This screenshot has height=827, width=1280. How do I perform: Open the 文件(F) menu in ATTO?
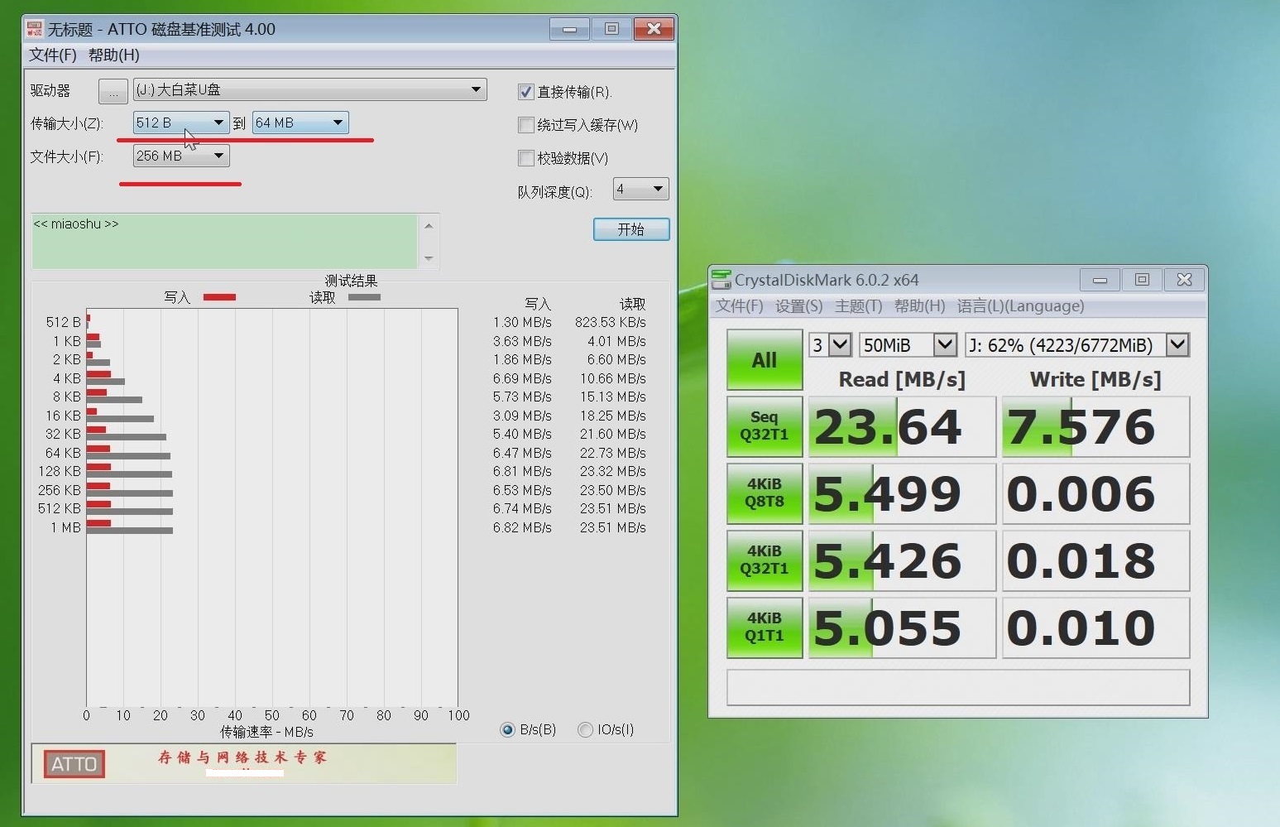click(x=53, y=55)
